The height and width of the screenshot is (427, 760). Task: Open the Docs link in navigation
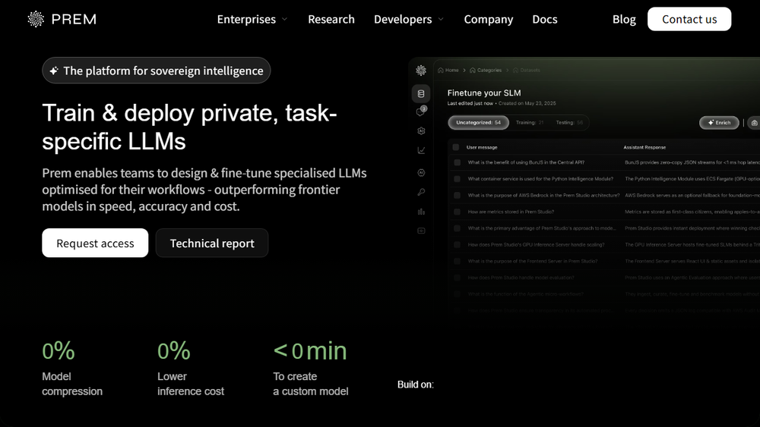point(545,20)
